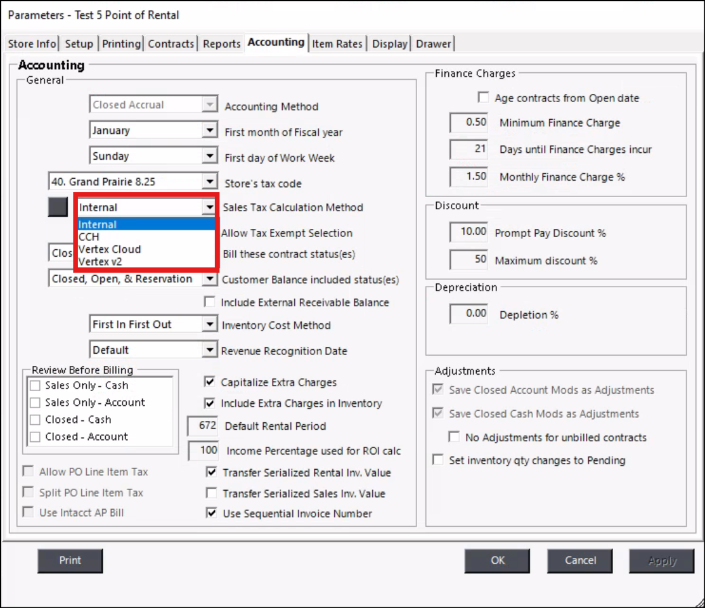This screenshot has width=705, height=608.
Task: Choose Vertex Cloud from the open list
Action: click(110, 249)
